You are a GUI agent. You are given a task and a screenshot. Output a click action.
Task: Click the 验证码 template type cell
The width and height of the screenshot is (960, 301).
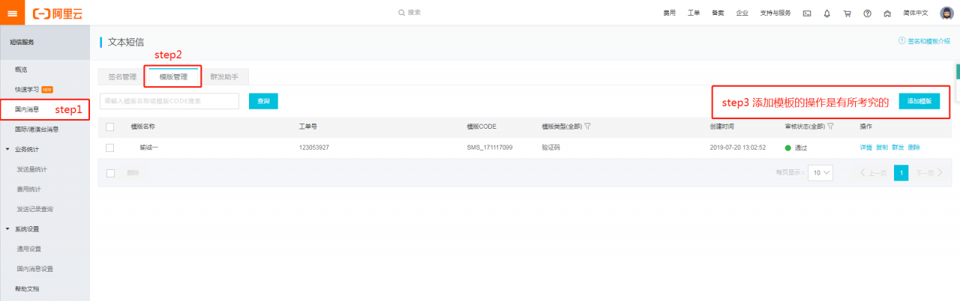[x=550, y=148]
